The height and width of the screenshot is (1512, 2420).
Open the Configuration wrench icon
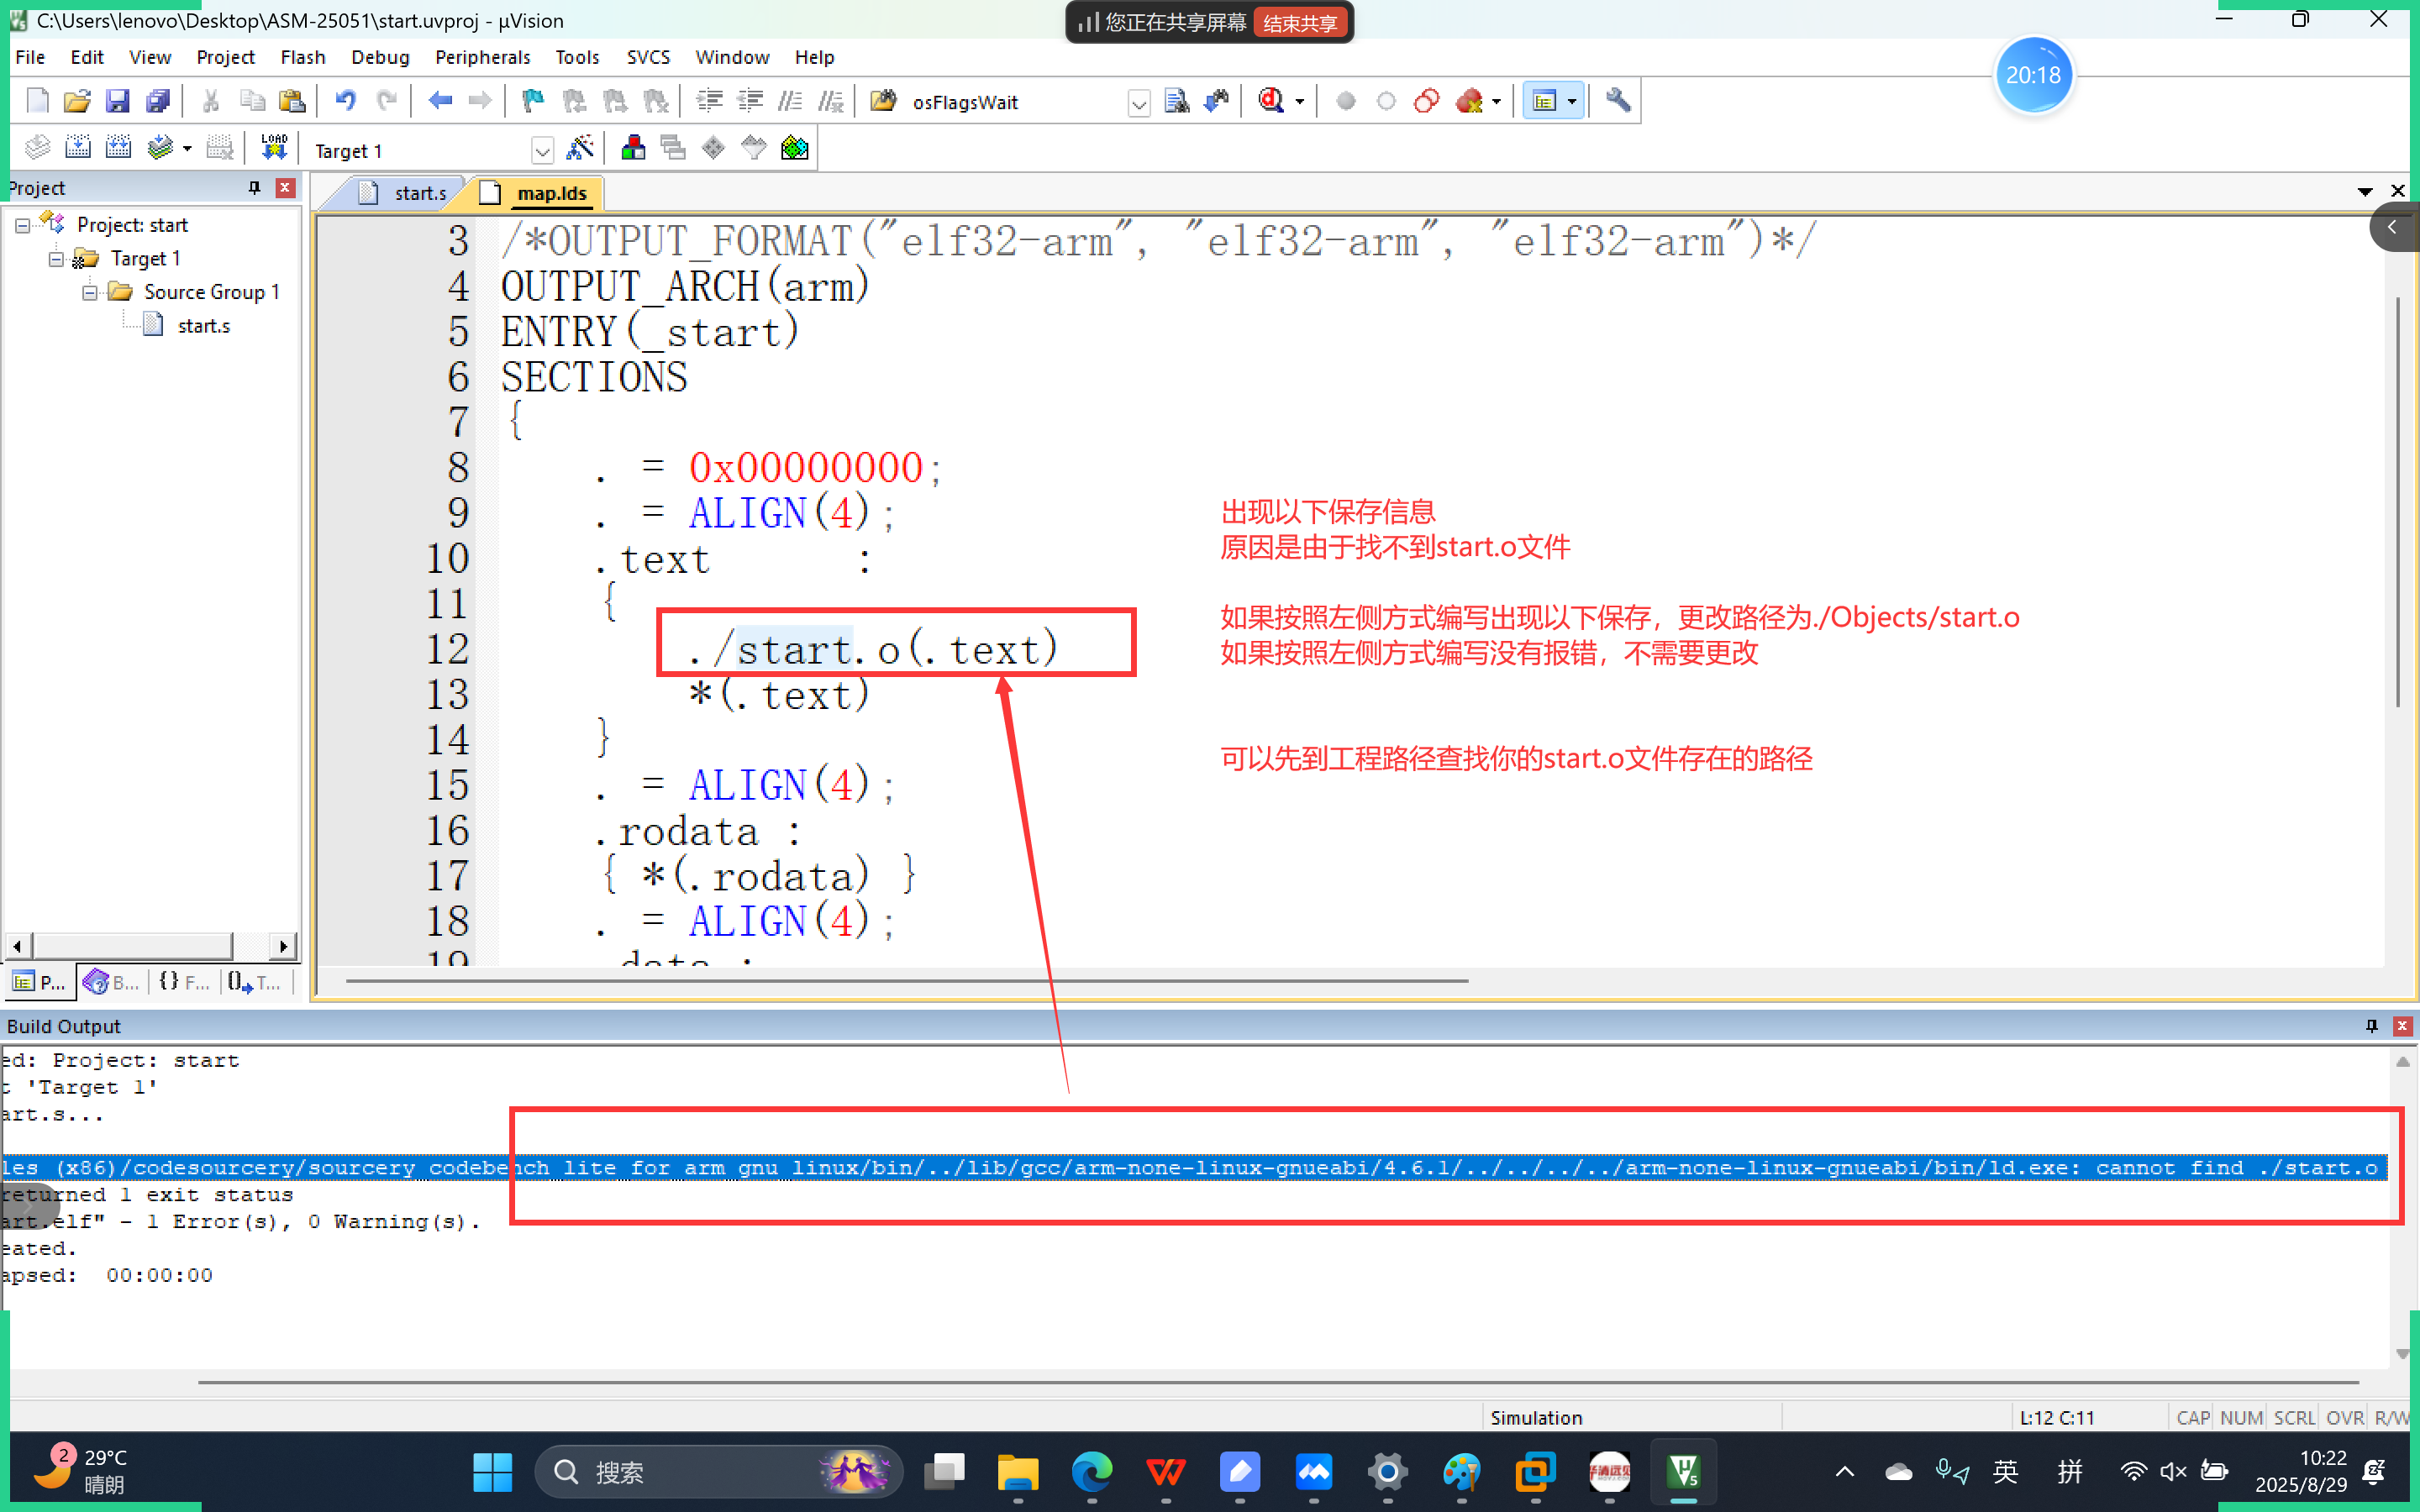point(1618,101)
